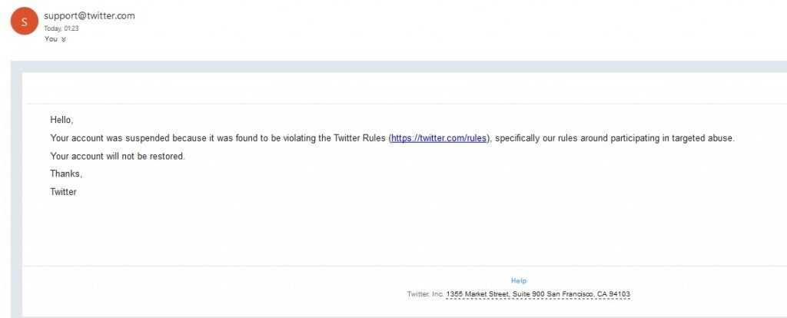Open the twitter.com/rules hyperlink
Image resolution: width=787 pixels, height=318 pixels.
(439, 138)
